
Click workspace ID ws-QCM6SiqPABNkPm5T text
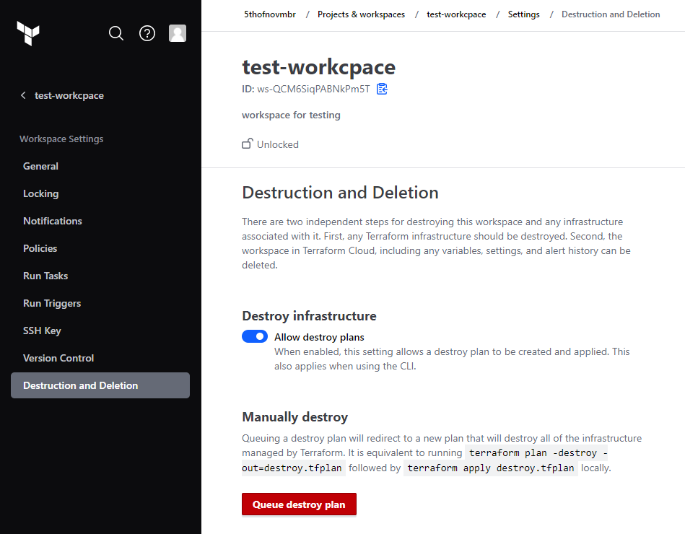tap(313, 89)
